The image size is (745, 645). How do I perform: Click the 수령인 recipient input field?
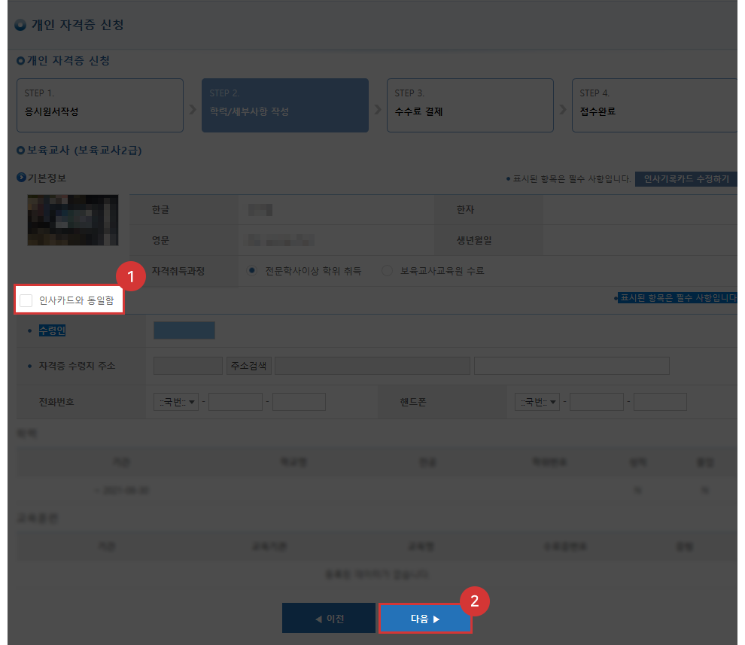[x=184, y=330]
